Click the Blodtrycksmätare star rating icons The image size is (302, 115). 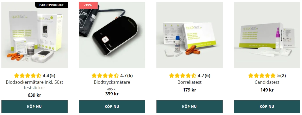point(105,75)
